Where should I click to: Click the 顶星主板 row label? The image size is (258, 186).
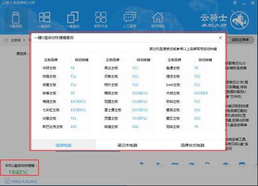tap(111, 118)
